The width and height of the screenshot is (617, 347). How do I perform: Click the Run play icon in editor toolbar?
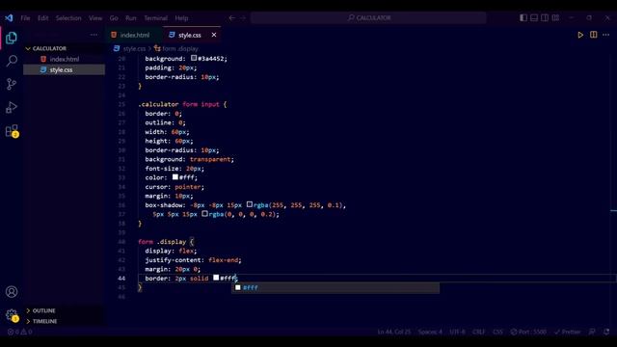click(580, 35)
